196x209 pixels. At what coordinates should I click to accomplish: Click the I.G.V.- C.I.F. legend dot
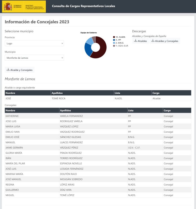[x=114, y=46]
